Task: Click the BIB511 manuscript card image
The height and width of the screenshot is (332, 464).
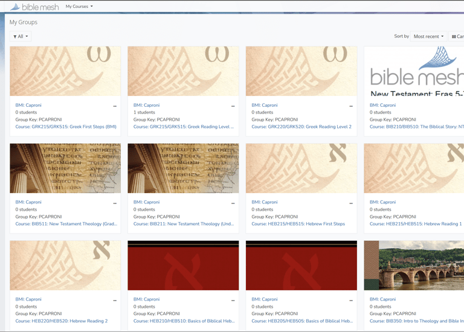Action: point(65,168)
